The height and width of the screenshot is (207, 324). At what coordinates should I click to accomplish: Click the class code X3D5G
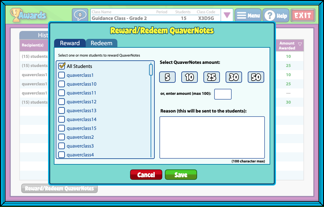[206, 18]
